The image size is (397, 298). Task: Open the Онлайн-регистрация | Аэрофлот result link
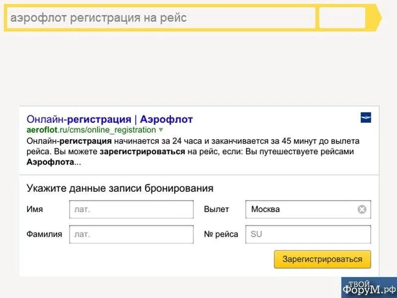[110, 119]
